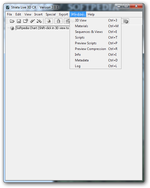Click the ruler with arrows icon
Image resolution: width=150 pixels, height=188 pixels.
pos(39,21)
